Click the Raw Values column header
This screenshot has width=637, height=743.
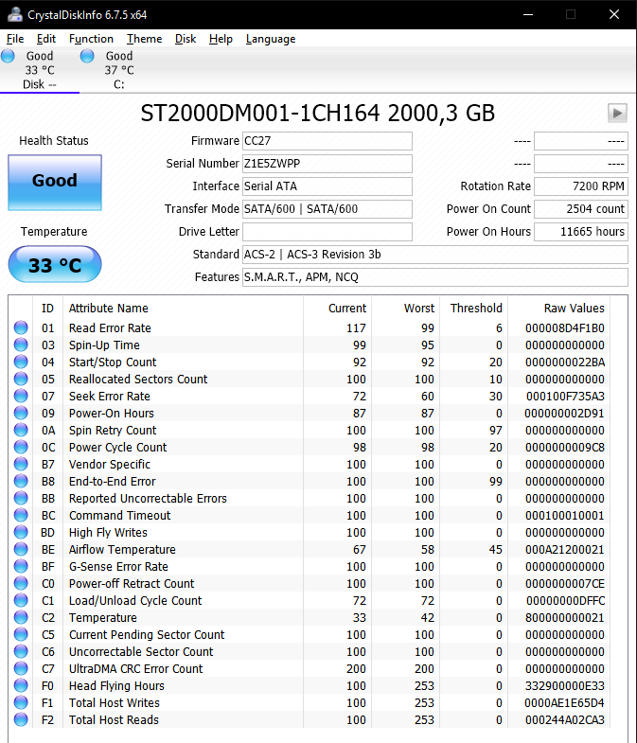coord(574,309)
